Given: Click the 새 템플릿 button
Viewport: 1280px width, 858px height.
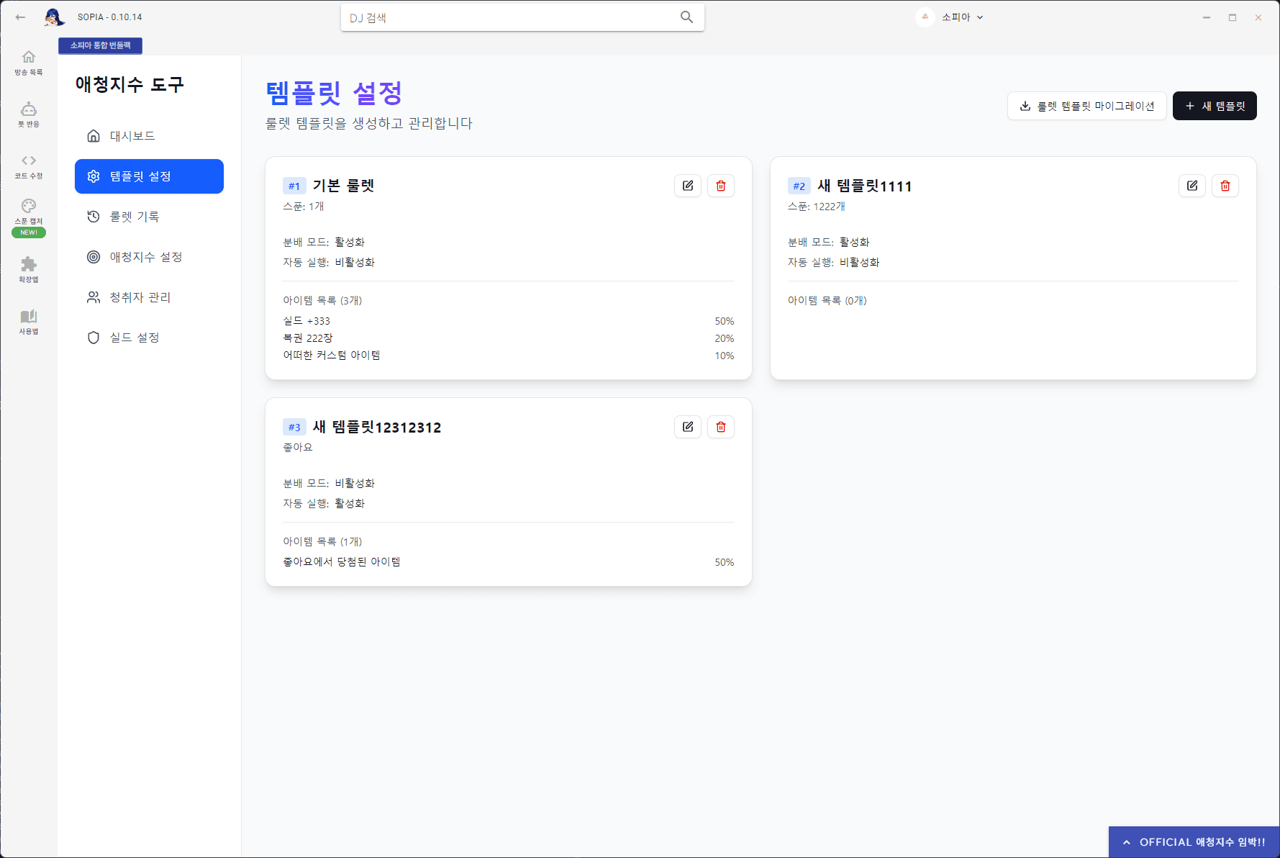Looking at the screenshot, I should pos(1214,106).
